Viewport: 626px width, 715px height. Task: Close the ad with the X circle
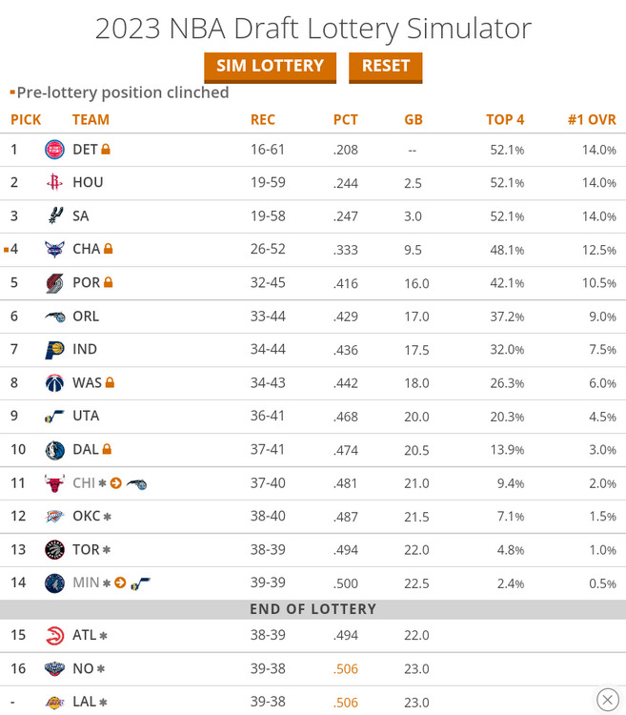(x=607, y=700)
